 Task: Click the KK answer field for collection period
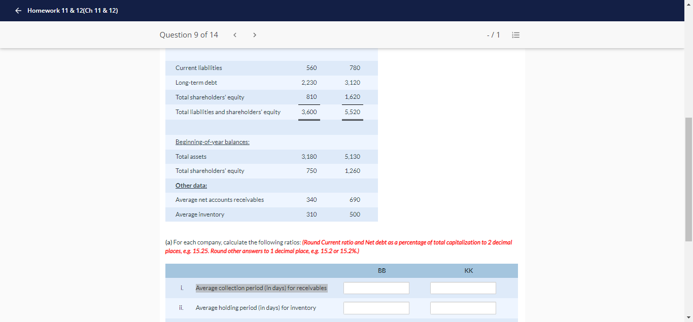[463, 288]
